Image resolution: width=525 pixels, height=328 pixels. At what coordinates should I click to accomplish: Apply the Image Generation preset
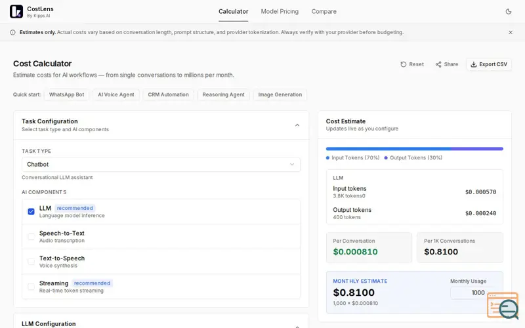(x=280, y=94)
